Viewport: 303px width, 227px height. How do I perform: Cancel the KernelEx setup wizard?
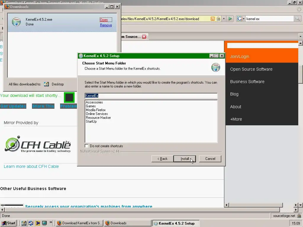[x=210, y=159]
